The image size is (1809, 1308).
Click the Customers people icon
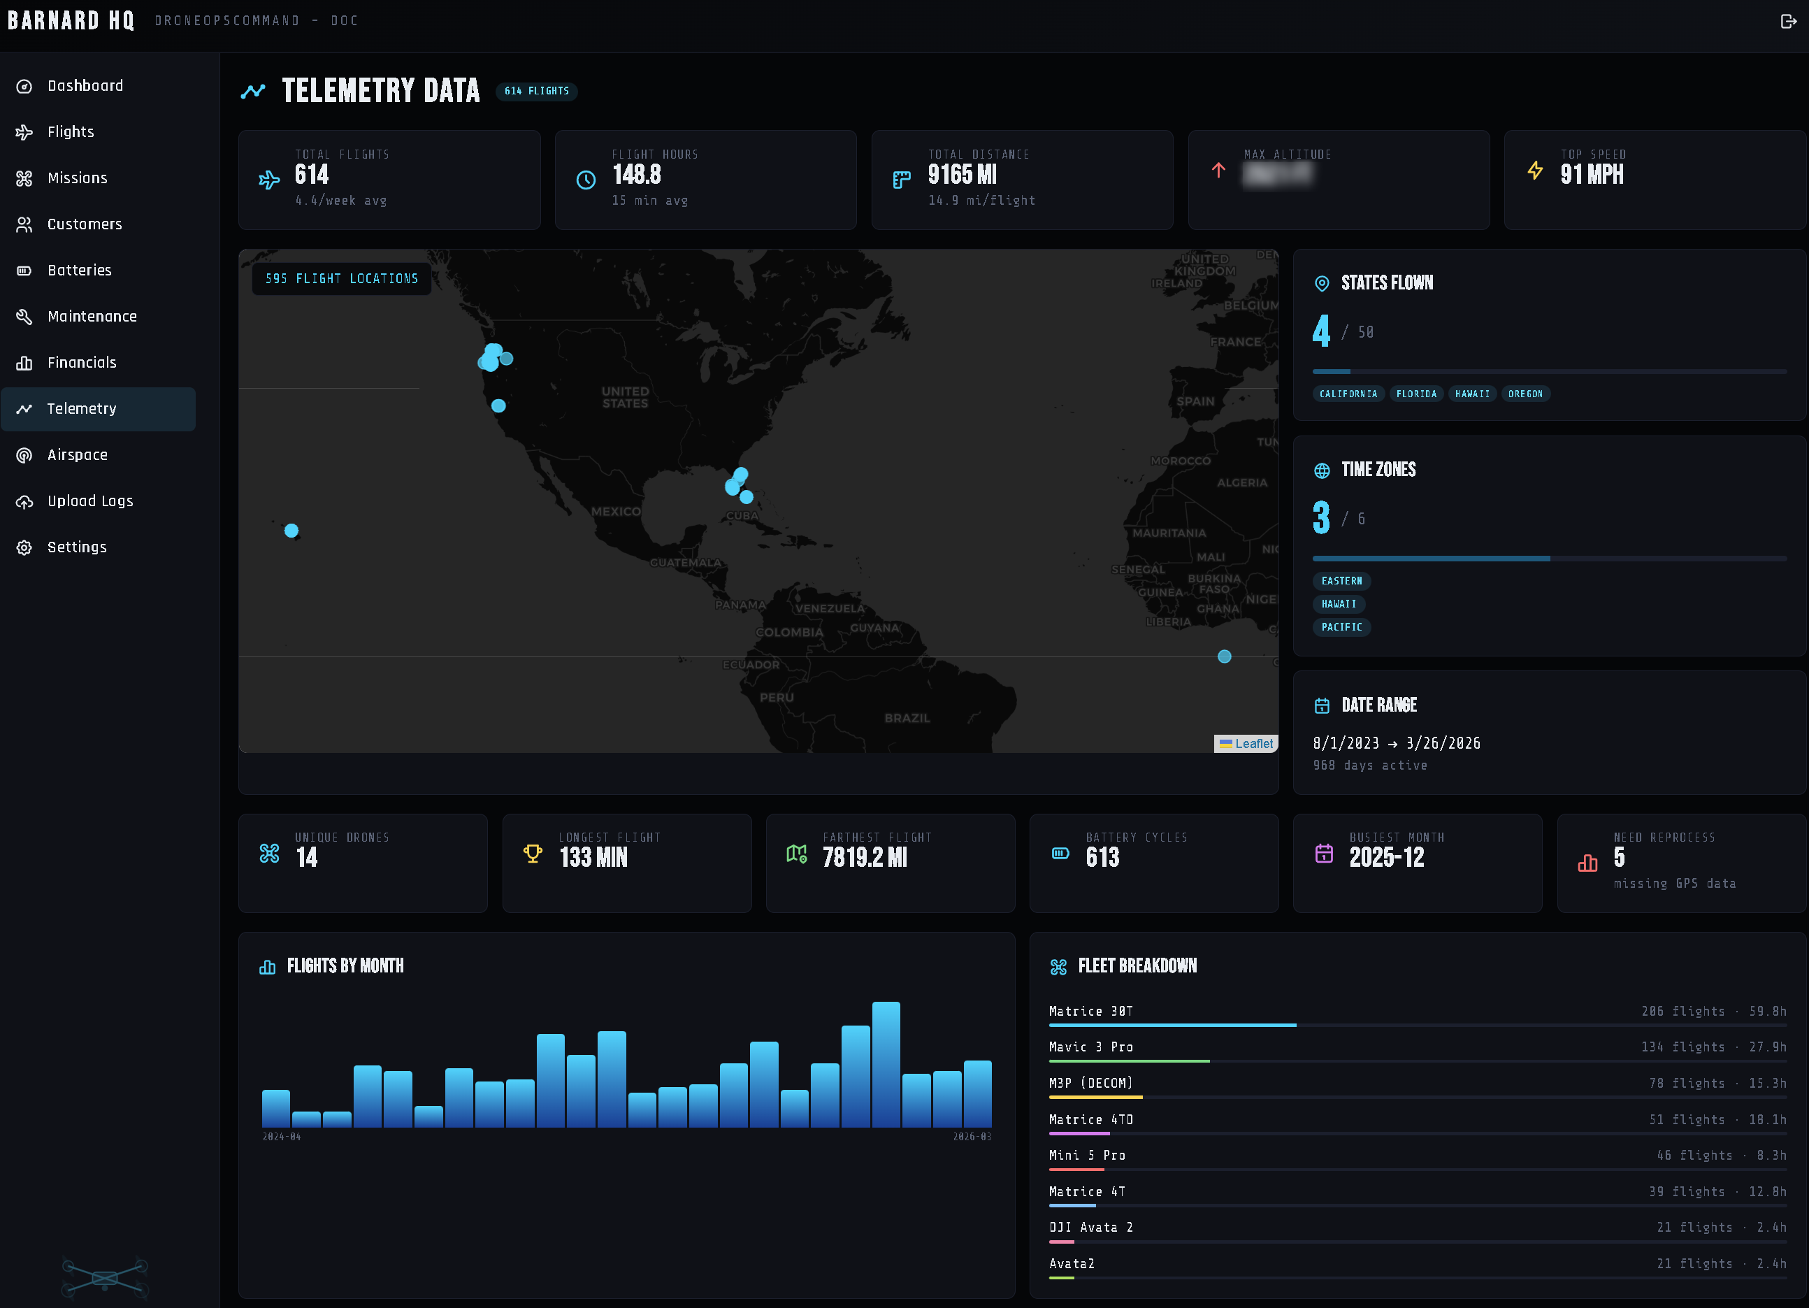click(x=24, y=225)
